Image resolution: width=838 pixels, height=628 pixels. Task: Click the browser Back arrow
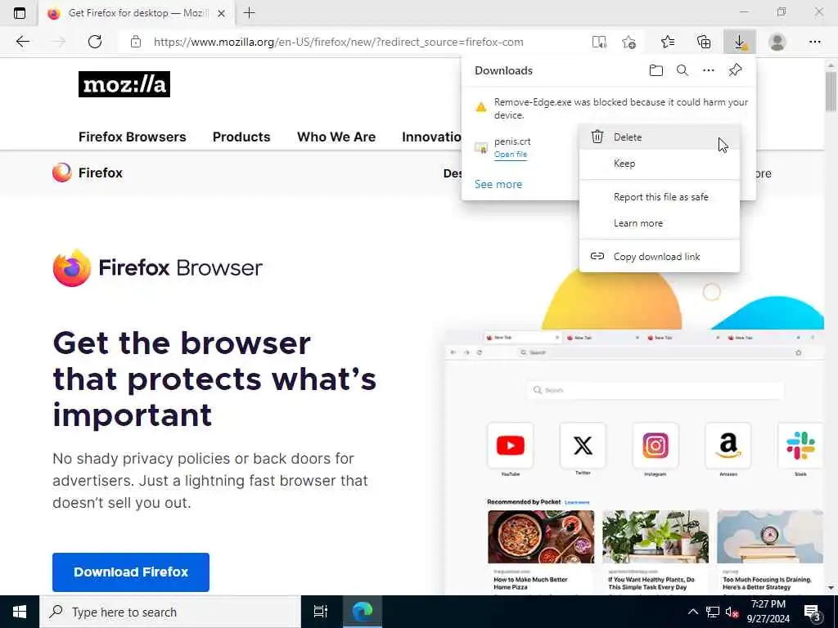(x=22, y=42)
